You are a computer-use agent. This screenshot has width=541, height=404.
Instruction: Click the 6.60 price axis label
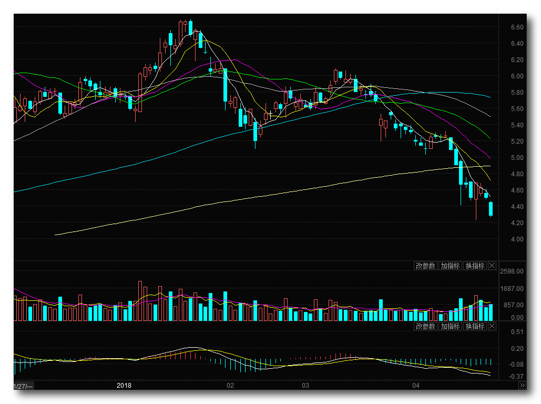[x=516, y=27]
